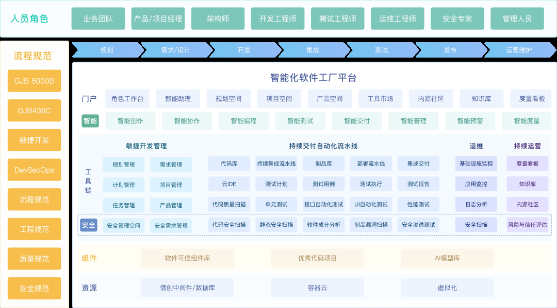
Task: Click the 基础设施监控 tool
Action: (476, 163)
